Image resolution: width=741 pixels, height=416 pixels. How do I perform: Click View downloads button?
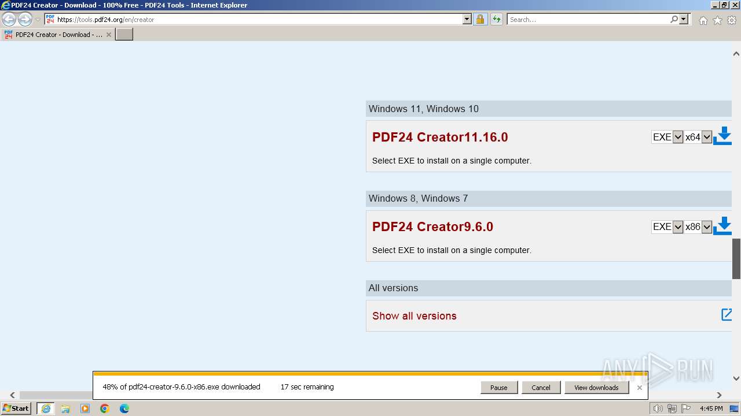[x=596, y=388]
